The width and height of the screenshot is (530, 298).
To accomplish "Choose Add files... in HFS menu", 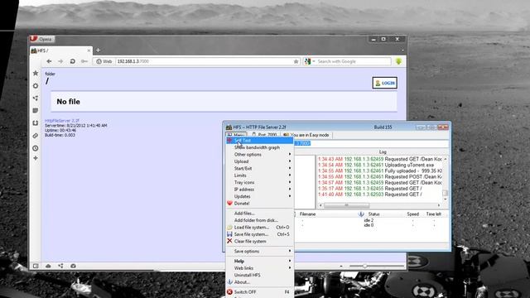I will pos(259,214).
